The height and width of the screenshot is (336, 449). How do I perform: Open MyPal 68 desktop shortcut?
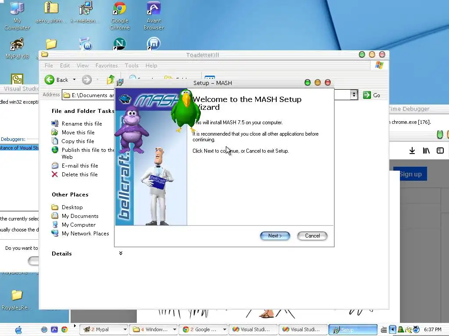[x=17, y=49]
